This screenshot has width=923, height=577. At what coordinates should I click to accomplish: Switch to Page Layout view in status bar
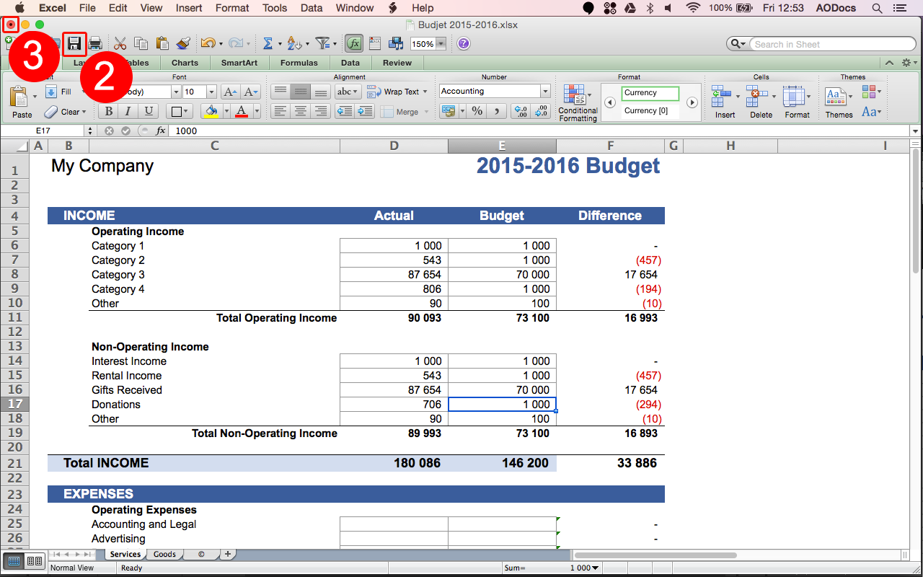(x=34, y=561)
